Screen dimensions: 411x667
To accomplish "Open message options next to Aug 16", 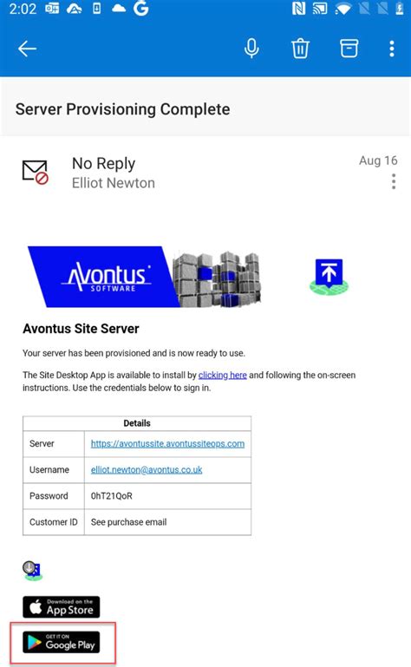I will (x=394, y=181).
